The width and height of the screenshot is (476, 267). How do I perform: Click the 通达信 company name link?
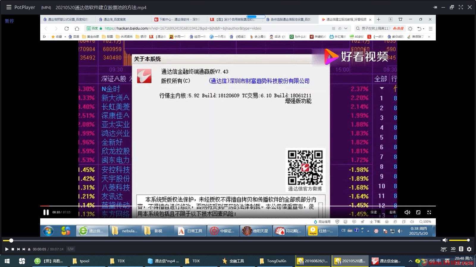[x=259, y=81]
